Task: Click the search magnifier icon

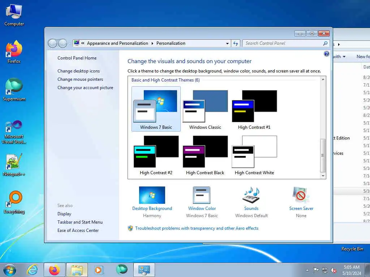Action: (x=325, y=43)
